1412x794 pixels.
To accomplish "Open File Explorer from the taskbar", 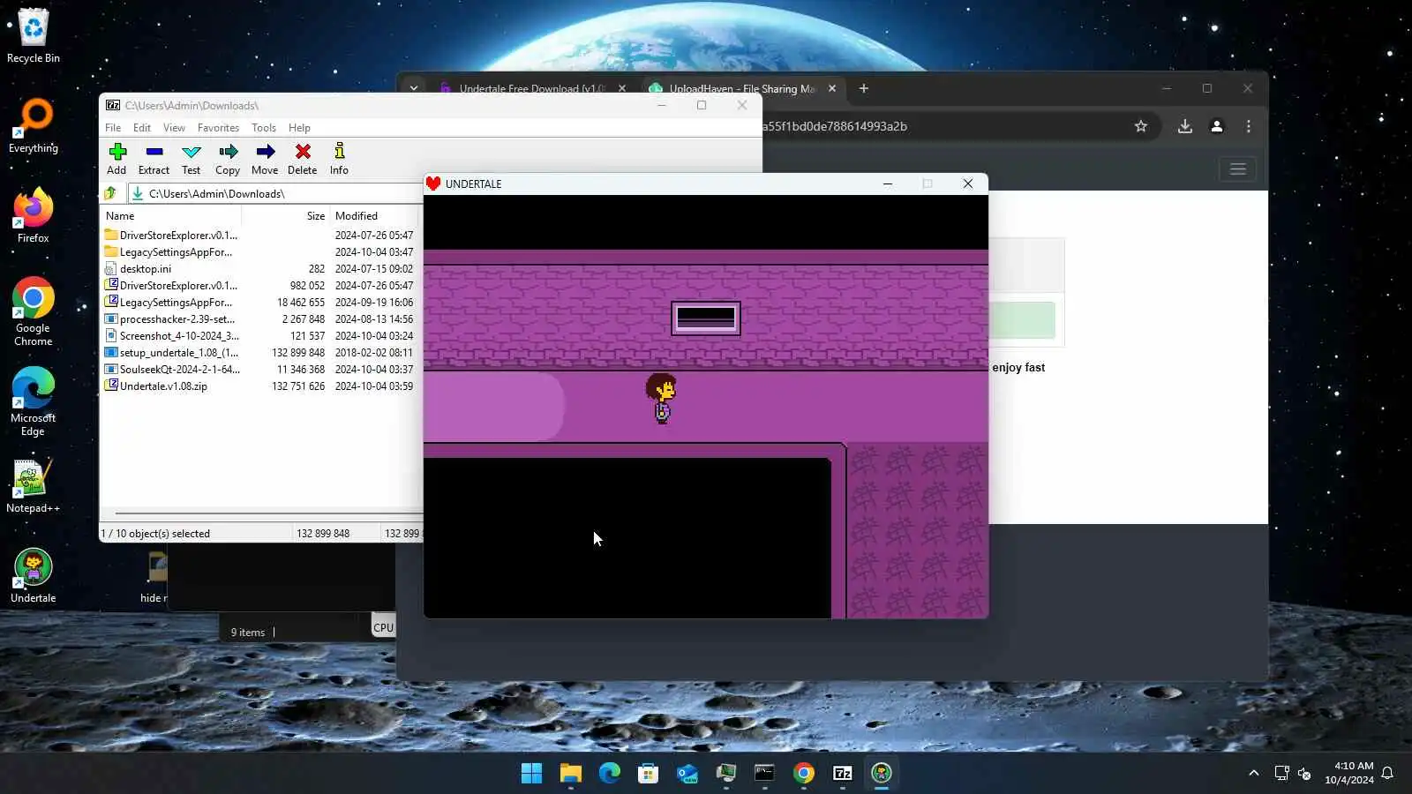I will pos(571,774).
